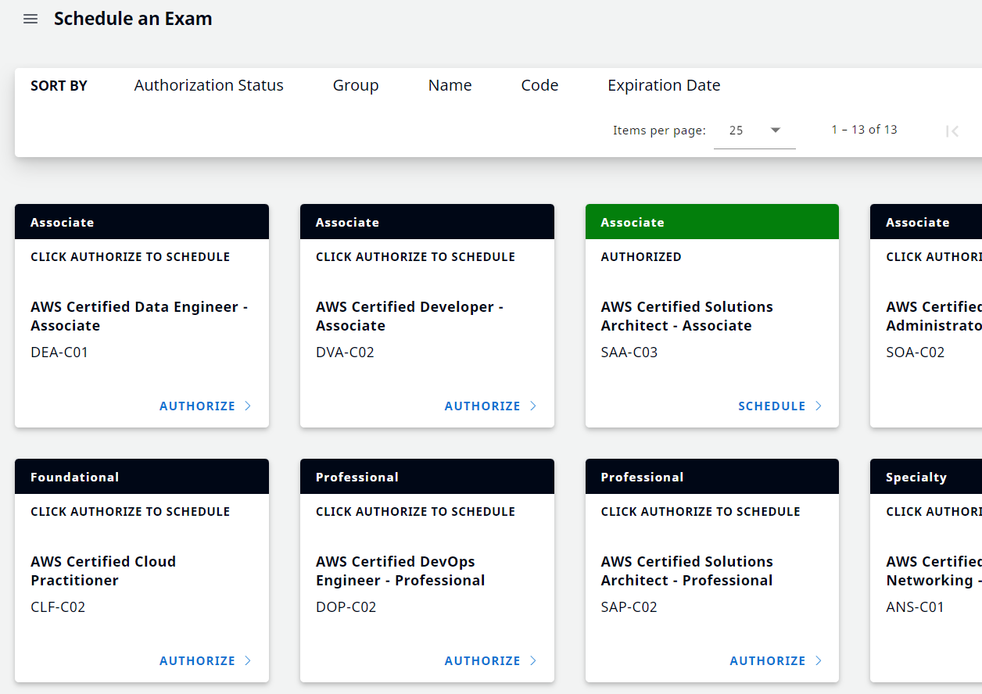Viewport: 982px width, 694px height.
Task: Click the Foundational card header
Action: click(142, 477)
